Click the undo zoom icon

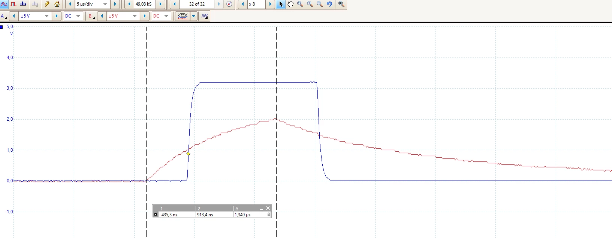[329, 4]
